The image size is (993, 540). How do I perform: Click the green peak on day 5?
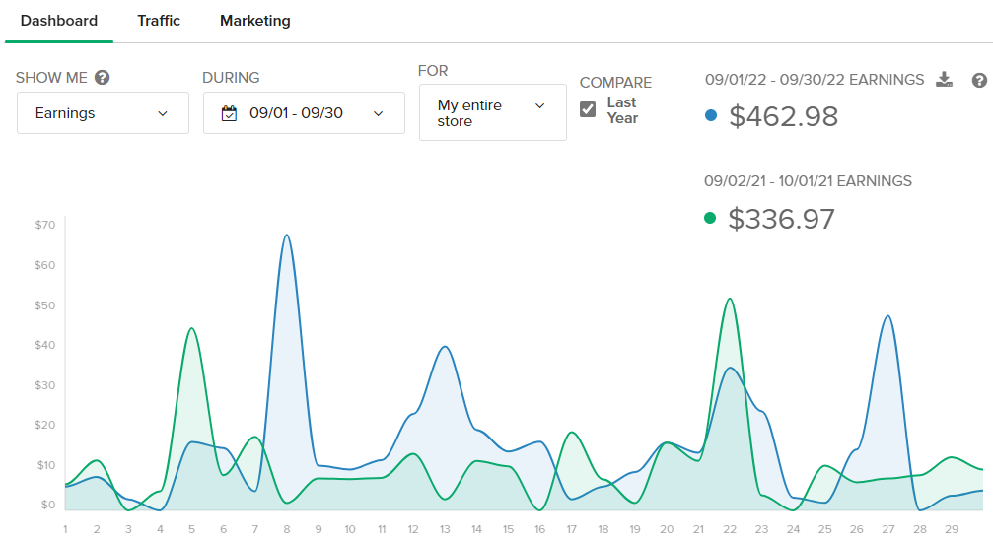pyautogui.click(x=191, y=328)
